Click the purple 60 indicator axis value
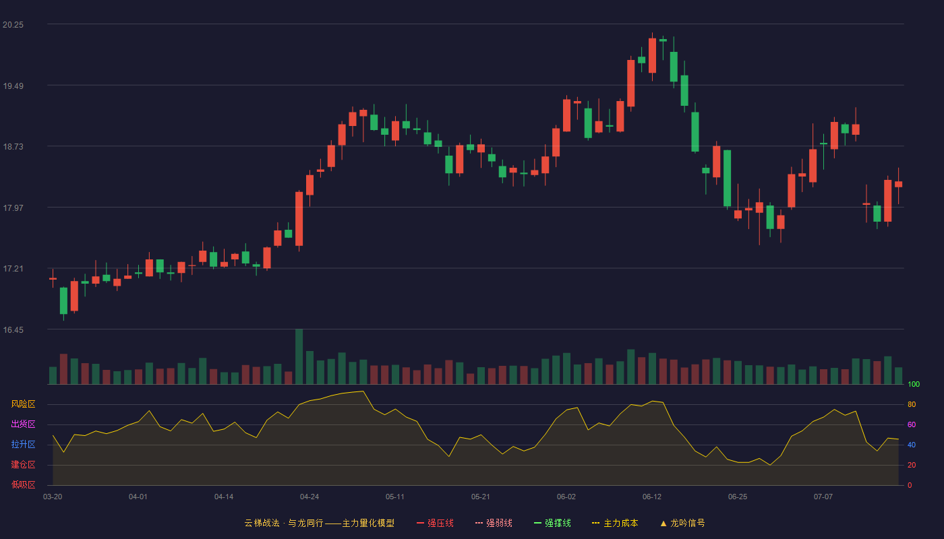The image size is (944, 539). tap(912, 424)
